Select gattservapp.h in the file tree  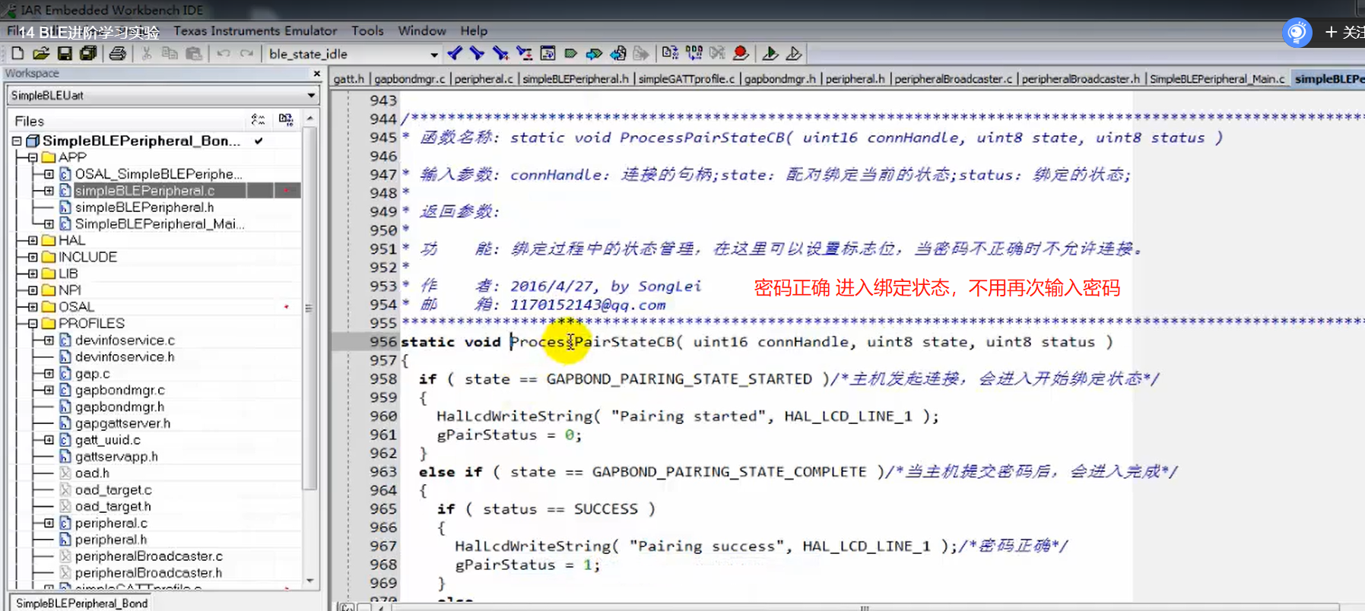[116, 457]
